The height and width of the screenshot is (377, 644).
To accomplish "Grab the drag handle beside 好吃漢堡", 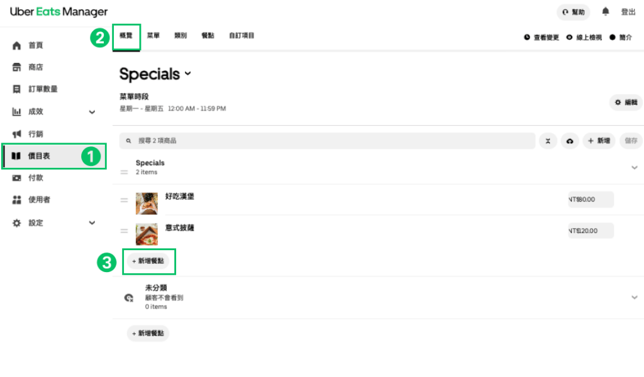I will pyautogui.click(x=124, y=200).
